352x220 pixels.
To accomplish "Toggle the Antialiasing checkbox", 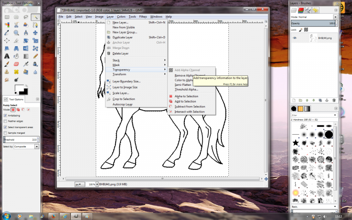I will click(5, 115).
